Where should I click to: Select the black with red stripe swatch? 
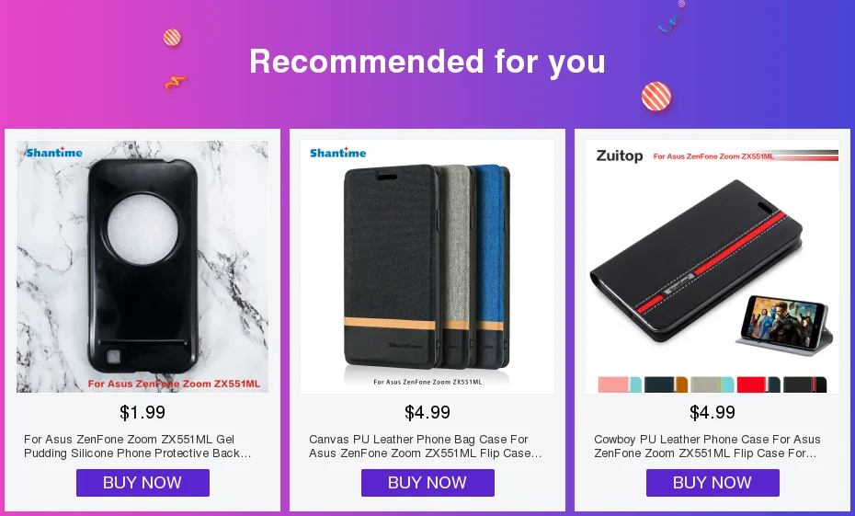804,384
